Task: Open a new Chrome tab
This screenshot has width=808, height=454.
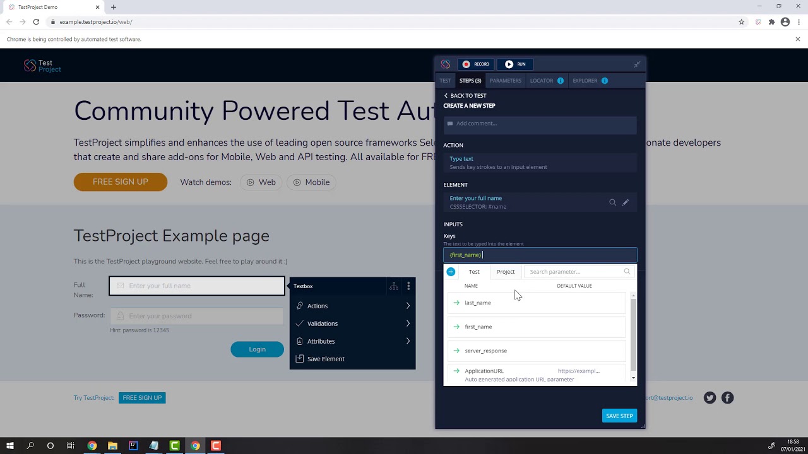Action: tap(114, 7)
